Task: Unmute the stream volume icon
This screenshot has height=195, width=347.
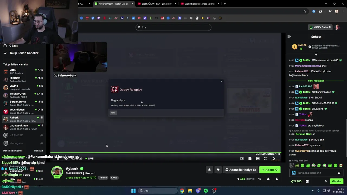Action: pos(66,158)
